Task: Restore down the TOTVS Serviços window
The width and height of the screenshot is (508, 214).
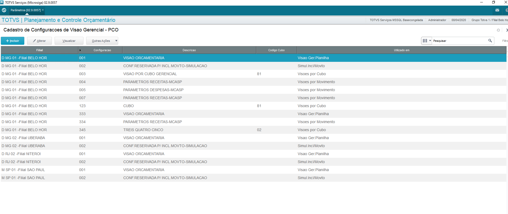Action: coord(494,2)
